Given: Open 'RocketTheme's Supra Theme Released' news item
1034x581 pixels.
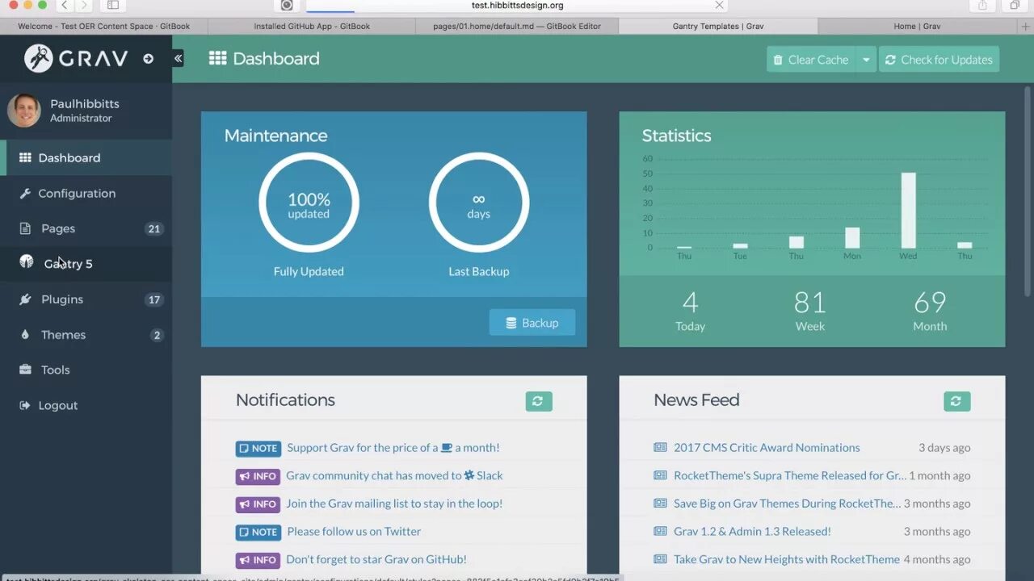Looking at the screenshot, I should (x=790, y=475).
